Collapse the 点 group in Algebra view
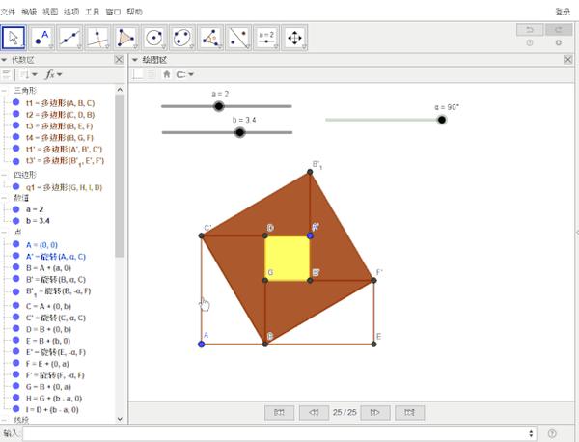The height and width of the screenshot is (442, 579). pos(4,232)
